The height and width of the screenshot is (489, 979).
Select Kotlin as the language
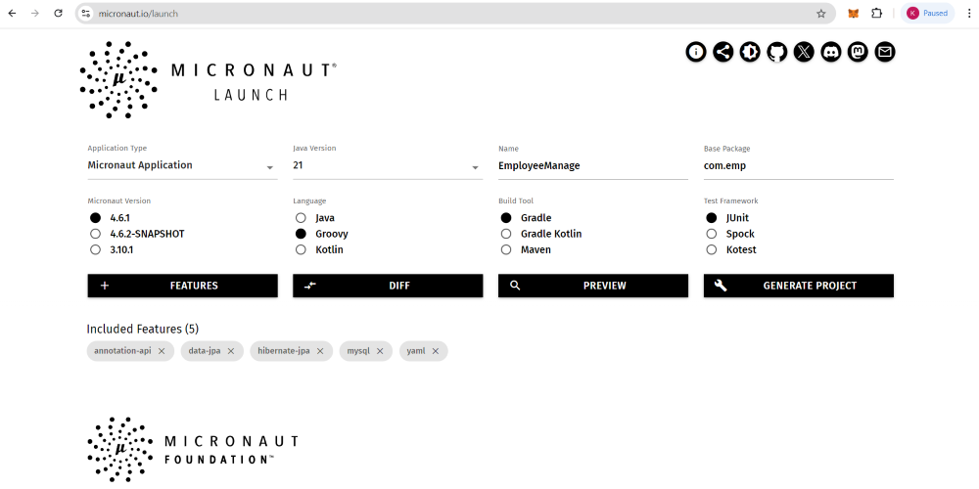[x=301, y=249]
